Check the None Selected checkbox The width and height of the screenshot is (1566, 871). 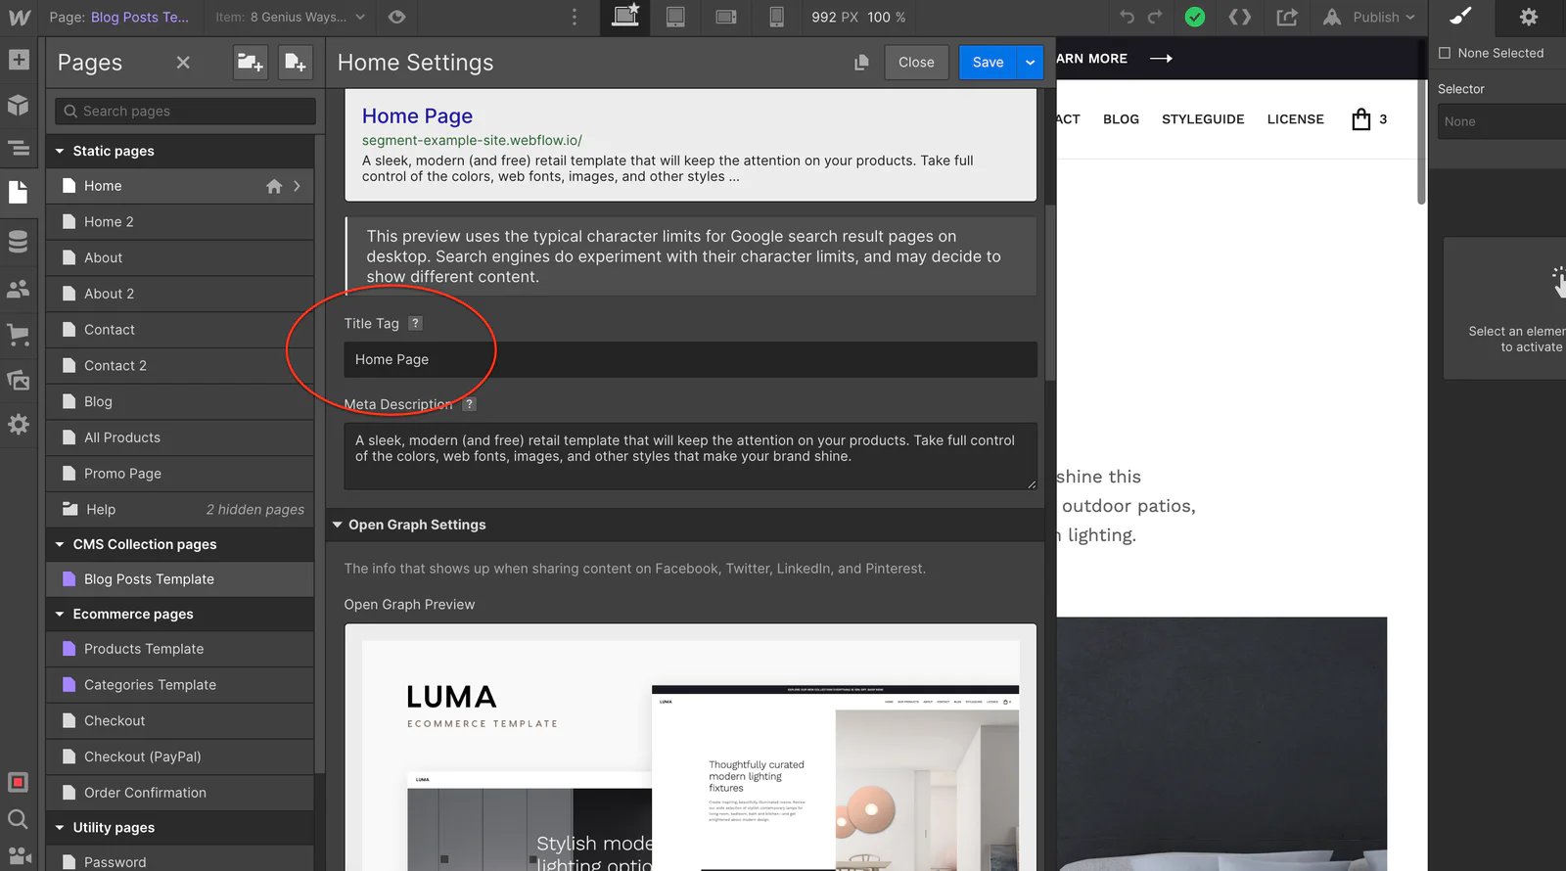coord(1445,53)
